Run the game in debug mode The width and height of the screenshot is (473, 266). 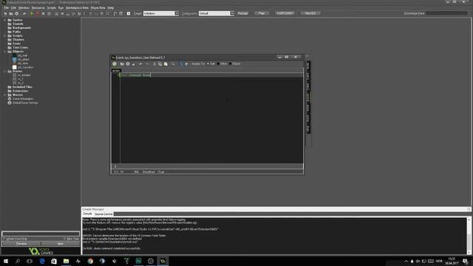(x=38, y=13)
